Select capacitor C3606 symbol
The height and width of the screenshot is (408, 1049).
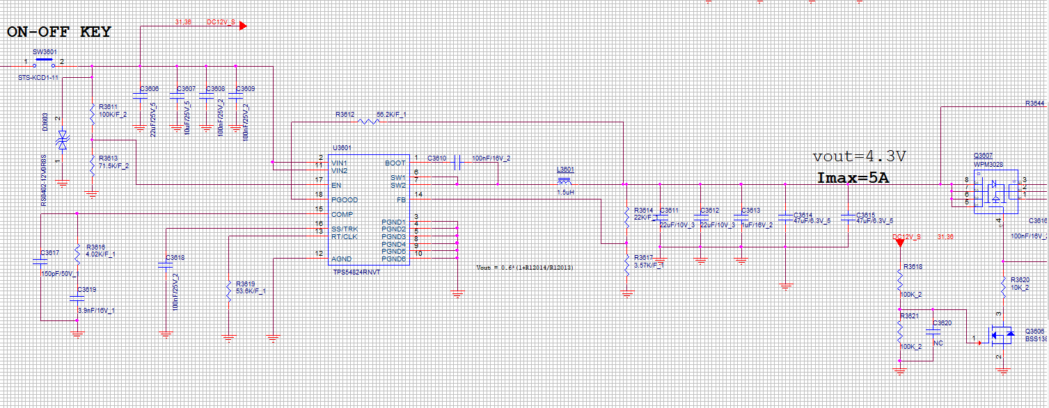pyautogui.click(x=139, y=97)
